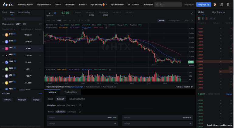Switch chart to TradingView mode
This screenshot has height=128, width=234.
click(174, 20)
